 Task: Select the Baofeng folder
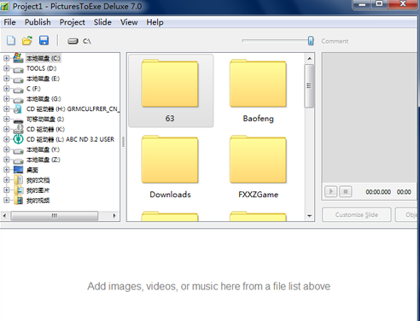tap(258, 90)
